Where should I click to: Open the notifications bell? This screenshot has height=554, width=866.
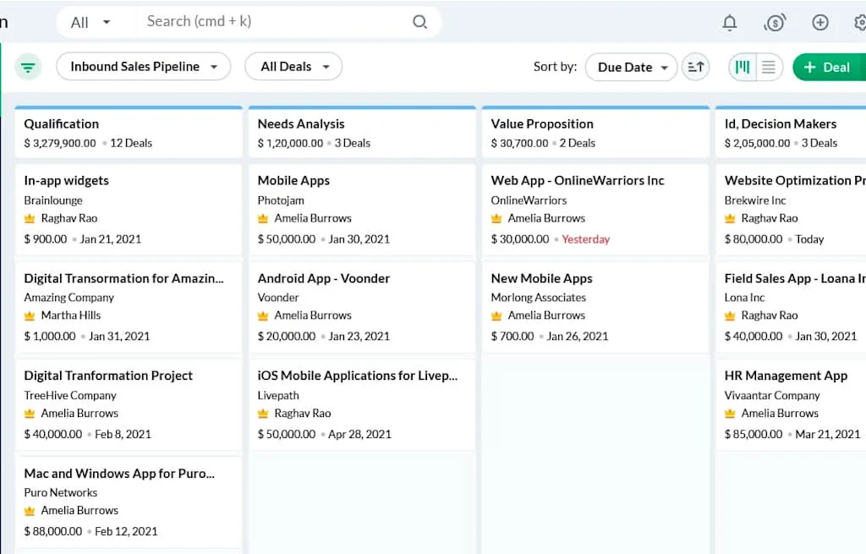pos(730,23)
